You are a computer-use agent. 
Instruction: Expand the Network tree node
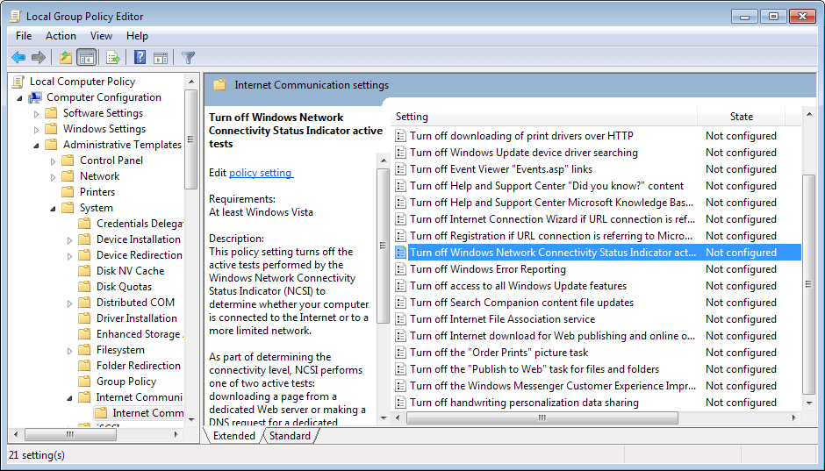click(x=54, y=177)
